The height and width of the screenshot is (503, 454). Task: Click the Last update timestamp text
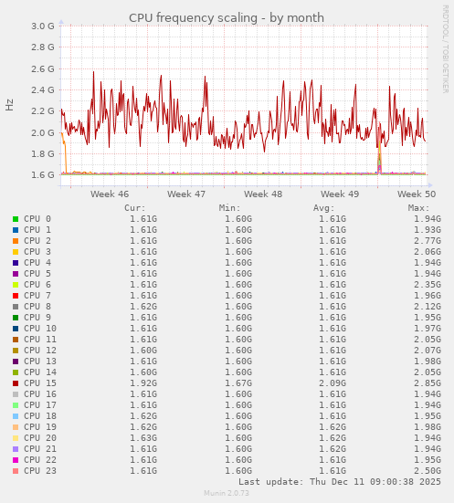340,482
